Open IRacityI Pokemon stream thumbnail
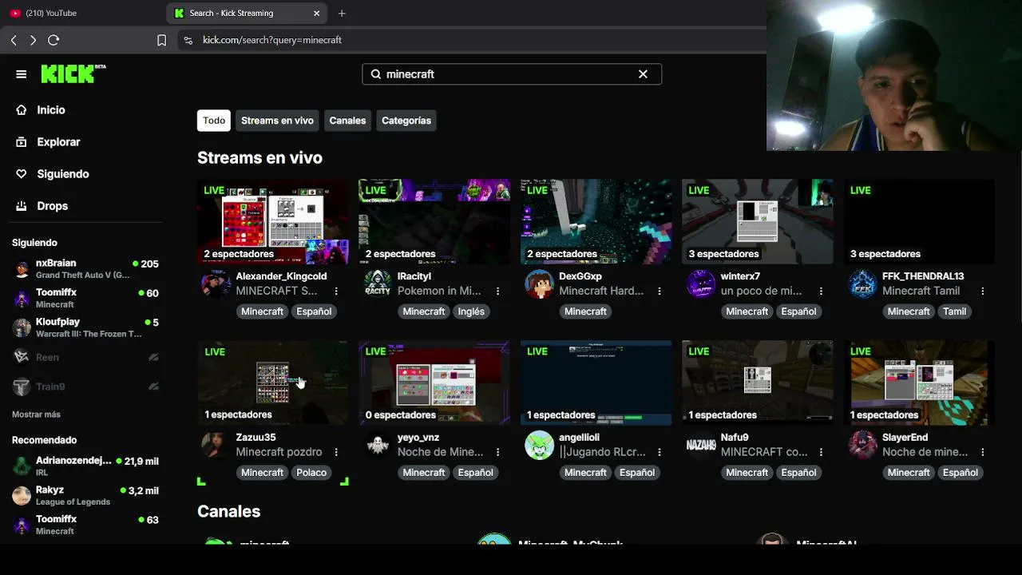 pos(434,221)
